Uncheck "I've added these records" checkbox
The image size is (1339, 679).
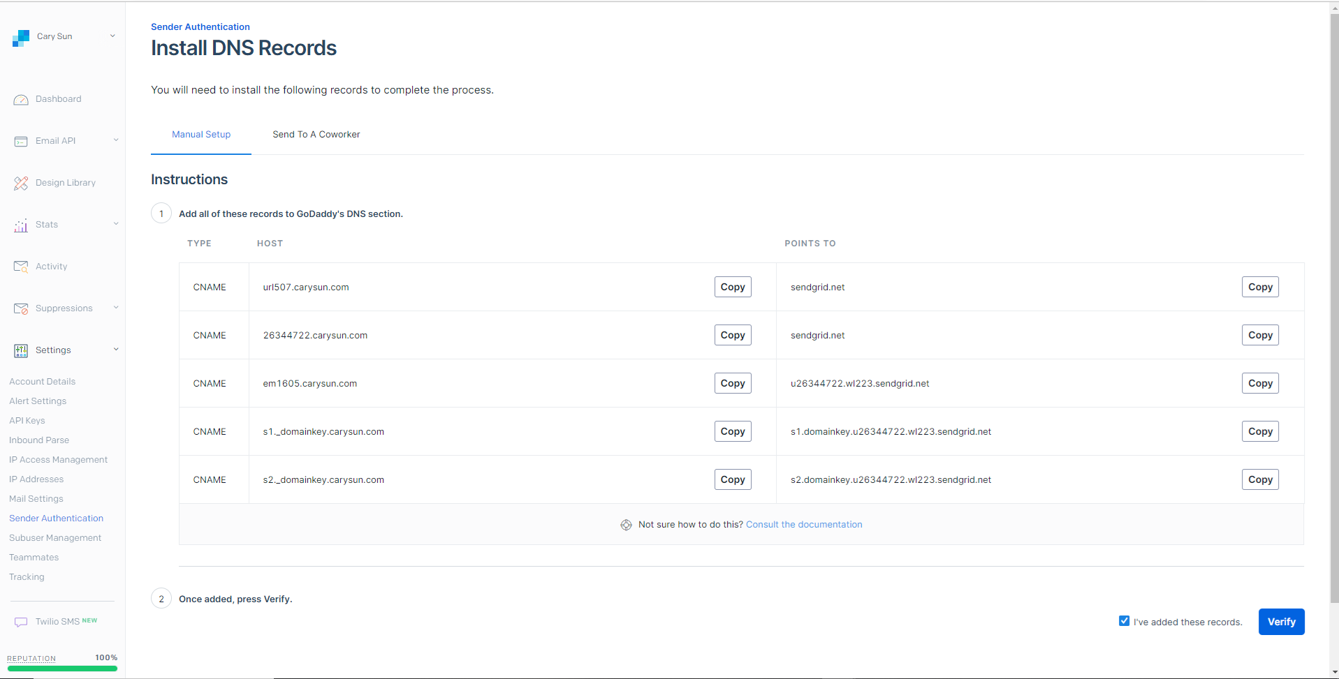click(x=1124, y=621)
